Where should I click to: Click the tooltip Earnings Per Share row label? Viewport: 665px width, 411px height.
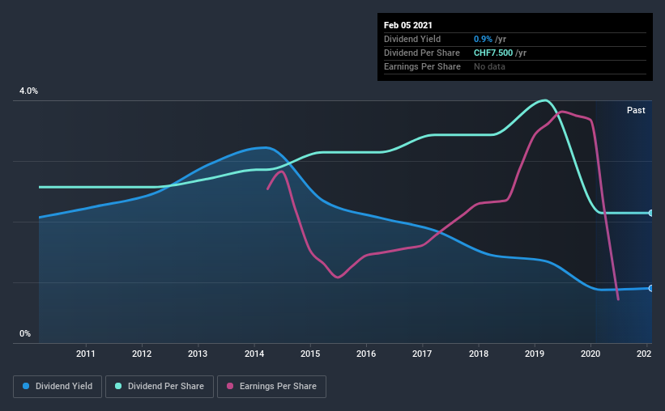422,66
